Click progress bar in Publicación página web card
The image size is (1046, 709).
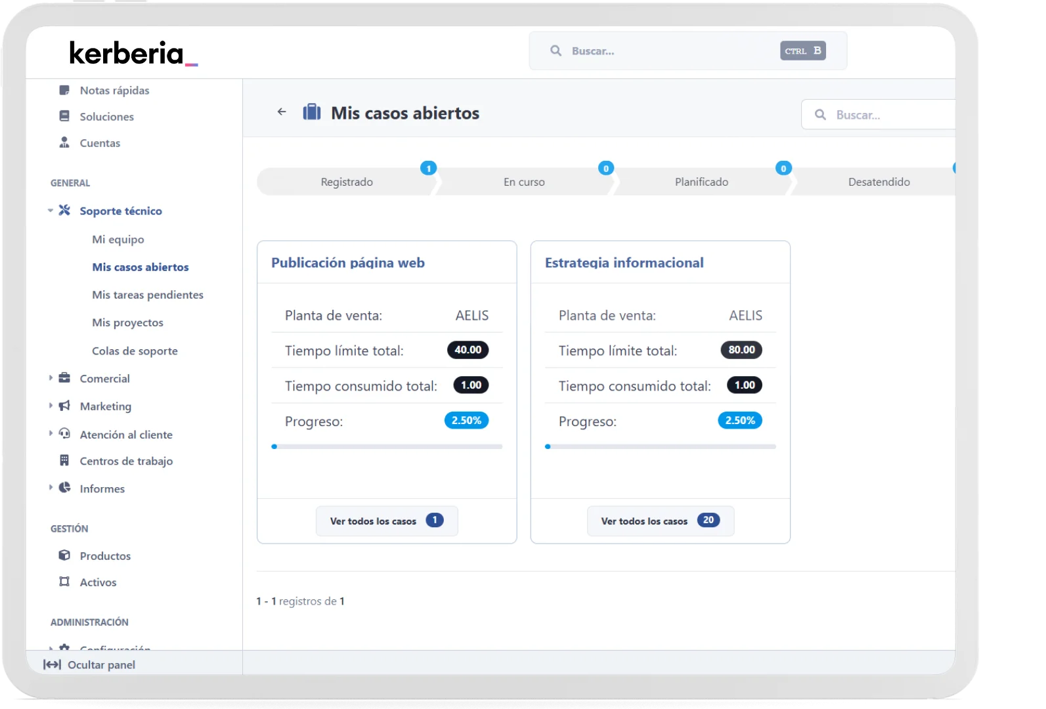click(387, 446)
